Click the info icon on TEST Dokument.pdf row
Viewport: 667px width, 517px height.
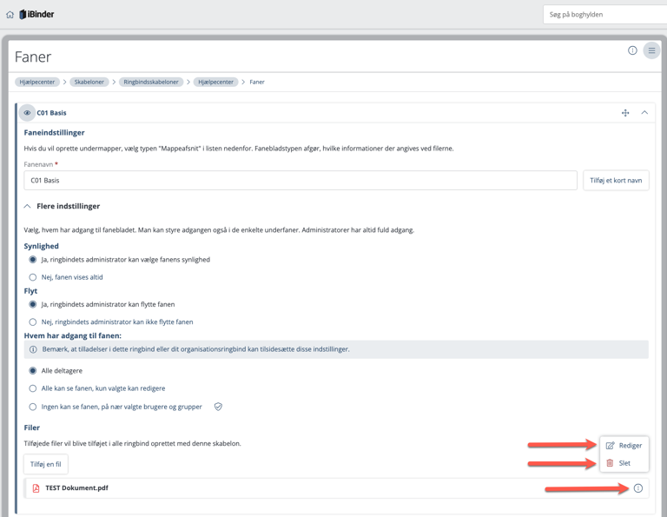click(638, 488)
